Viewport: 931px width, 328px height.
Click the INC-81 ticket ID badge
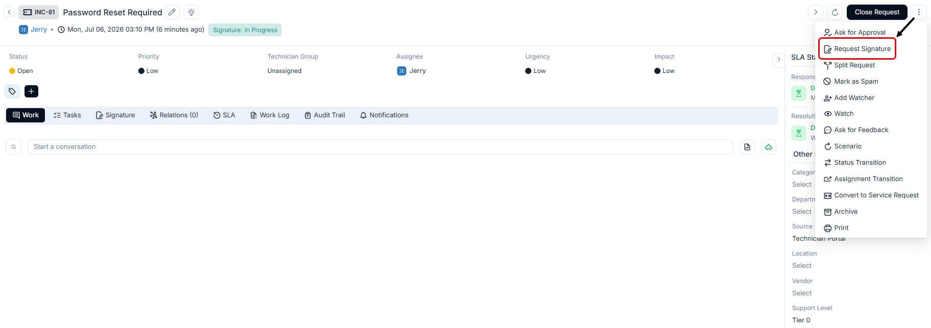(39, 12)
